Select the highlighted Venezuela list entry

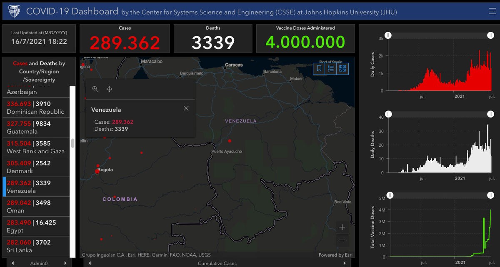[36, 187]
